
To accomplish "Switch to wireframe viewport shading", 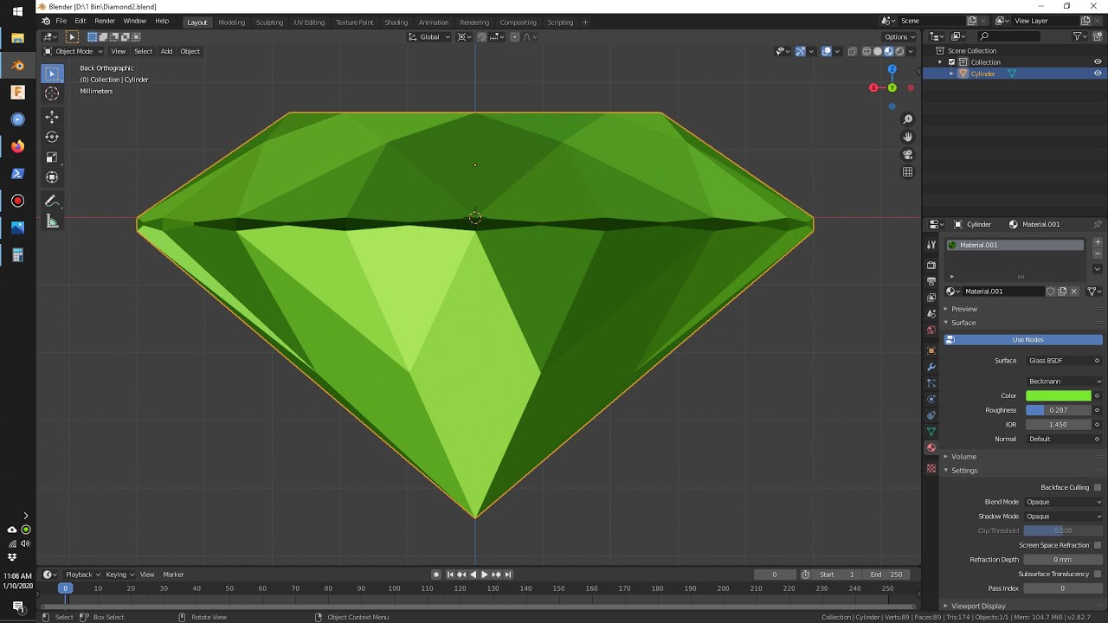I will pyautogui.click(x=866, y=51).
